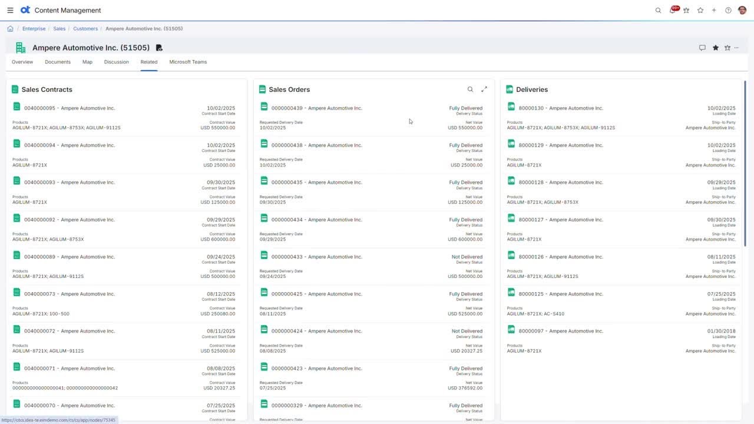Open contract 0040000094 - Ampere Automotive Inc.
This screenshot has width=754, height=424.
point(70,145)
